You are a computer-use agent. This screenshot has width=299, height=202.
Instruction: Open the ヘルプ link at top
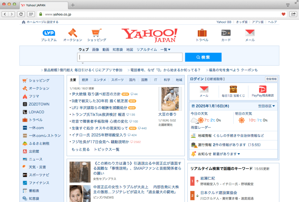[272, 22]
